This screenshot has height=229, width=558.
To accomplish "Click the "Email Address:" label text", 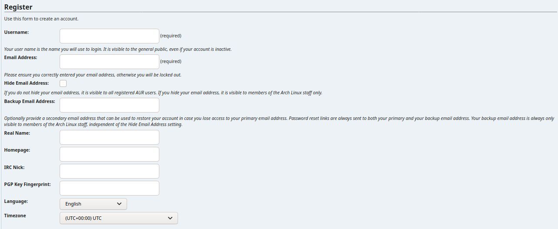I will [20, 57].
